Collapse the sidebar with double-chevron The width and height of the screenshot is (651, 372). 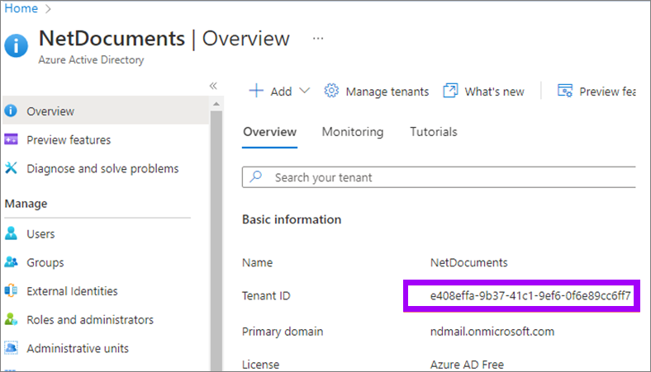212,86
